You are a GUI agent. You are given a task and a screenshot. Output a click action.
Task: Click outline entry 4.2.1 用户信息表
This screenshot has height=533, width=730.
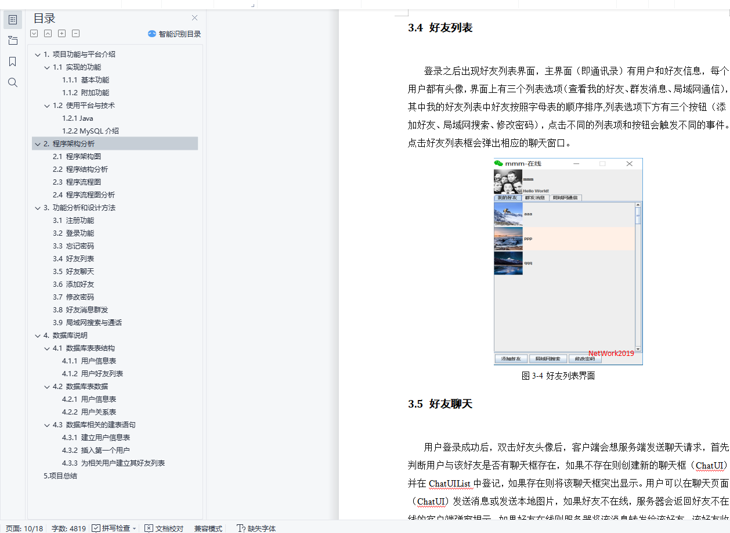(x=89, y=399)
